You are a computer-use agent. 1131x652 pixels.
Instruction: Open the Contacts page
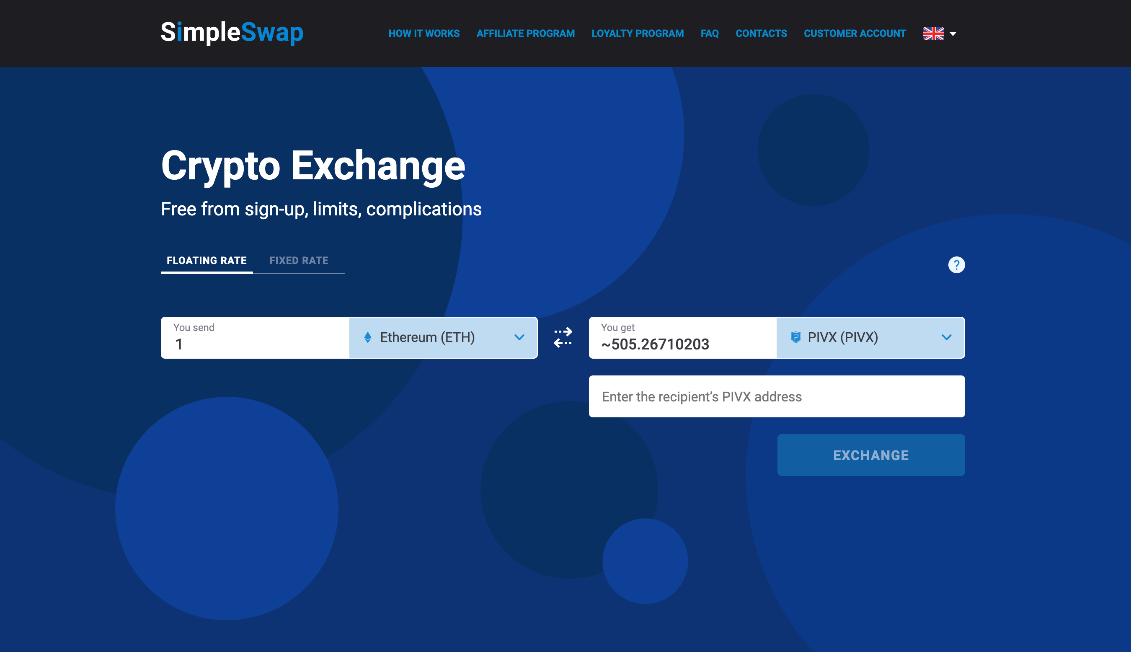pos(761,34)
